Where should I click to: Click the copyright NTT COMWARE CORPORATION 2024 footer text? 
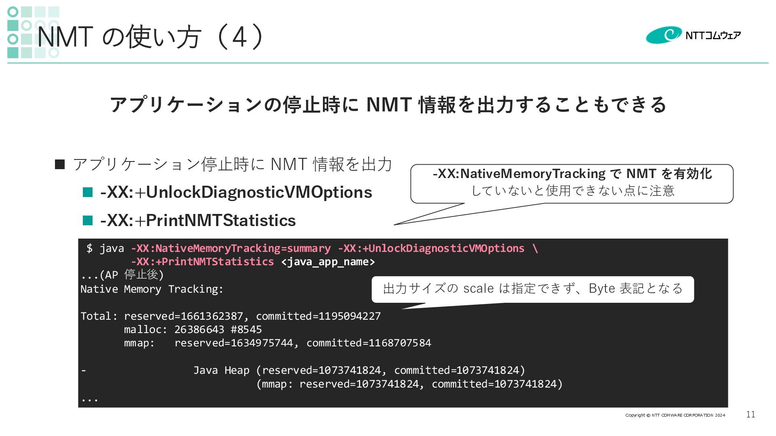click(675, 415)
